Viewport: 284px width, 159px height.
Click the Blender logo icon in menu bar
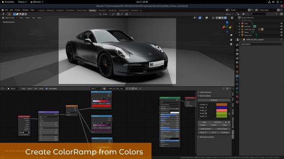click(3, 10)
